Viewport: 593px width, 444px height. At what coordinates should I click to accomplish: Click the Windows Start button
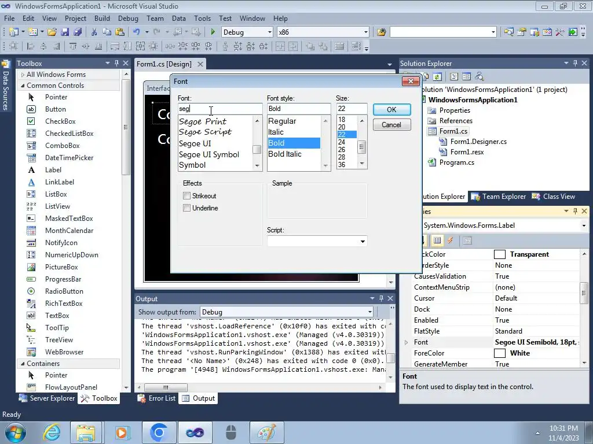(15, 432)
